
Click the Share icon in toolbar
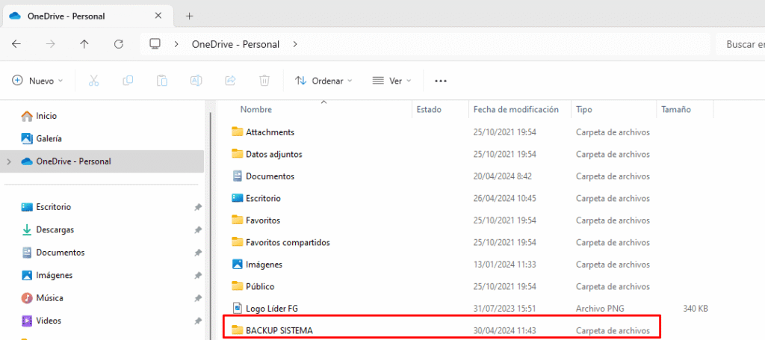(x=230, y=81)
